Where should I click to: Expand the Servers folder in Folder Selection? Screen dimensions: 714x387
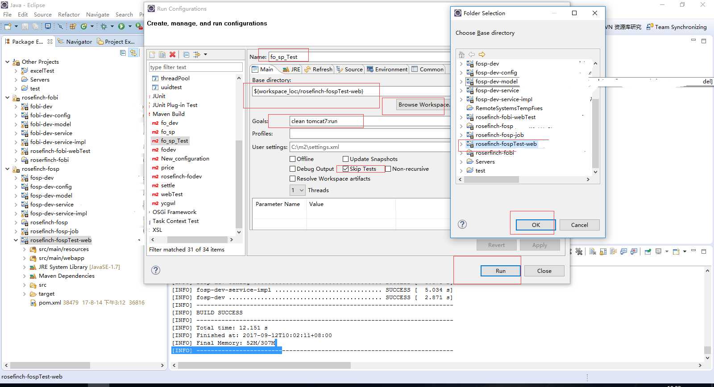(x=461, y=162)
